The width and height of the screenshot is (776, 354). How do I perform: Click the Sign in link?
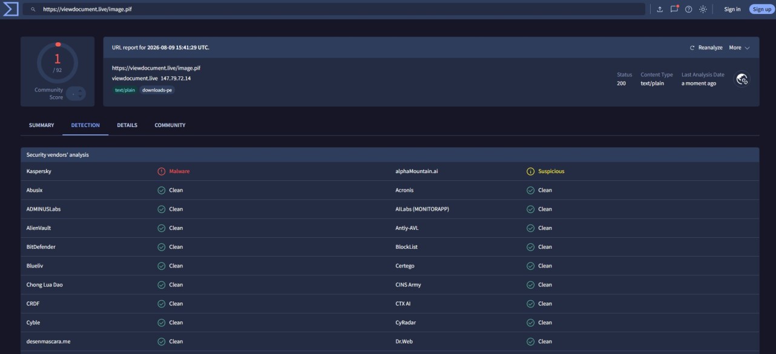pos(732,9)
